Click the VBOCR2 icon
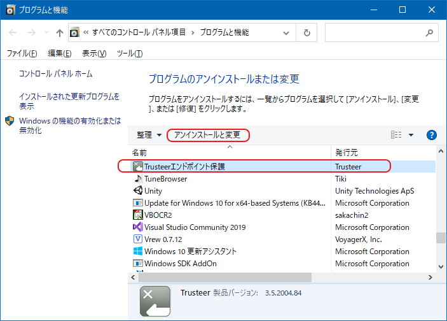The width and height of the screenshot is (447, 321). pyautogui.click(x=138, y=215)
